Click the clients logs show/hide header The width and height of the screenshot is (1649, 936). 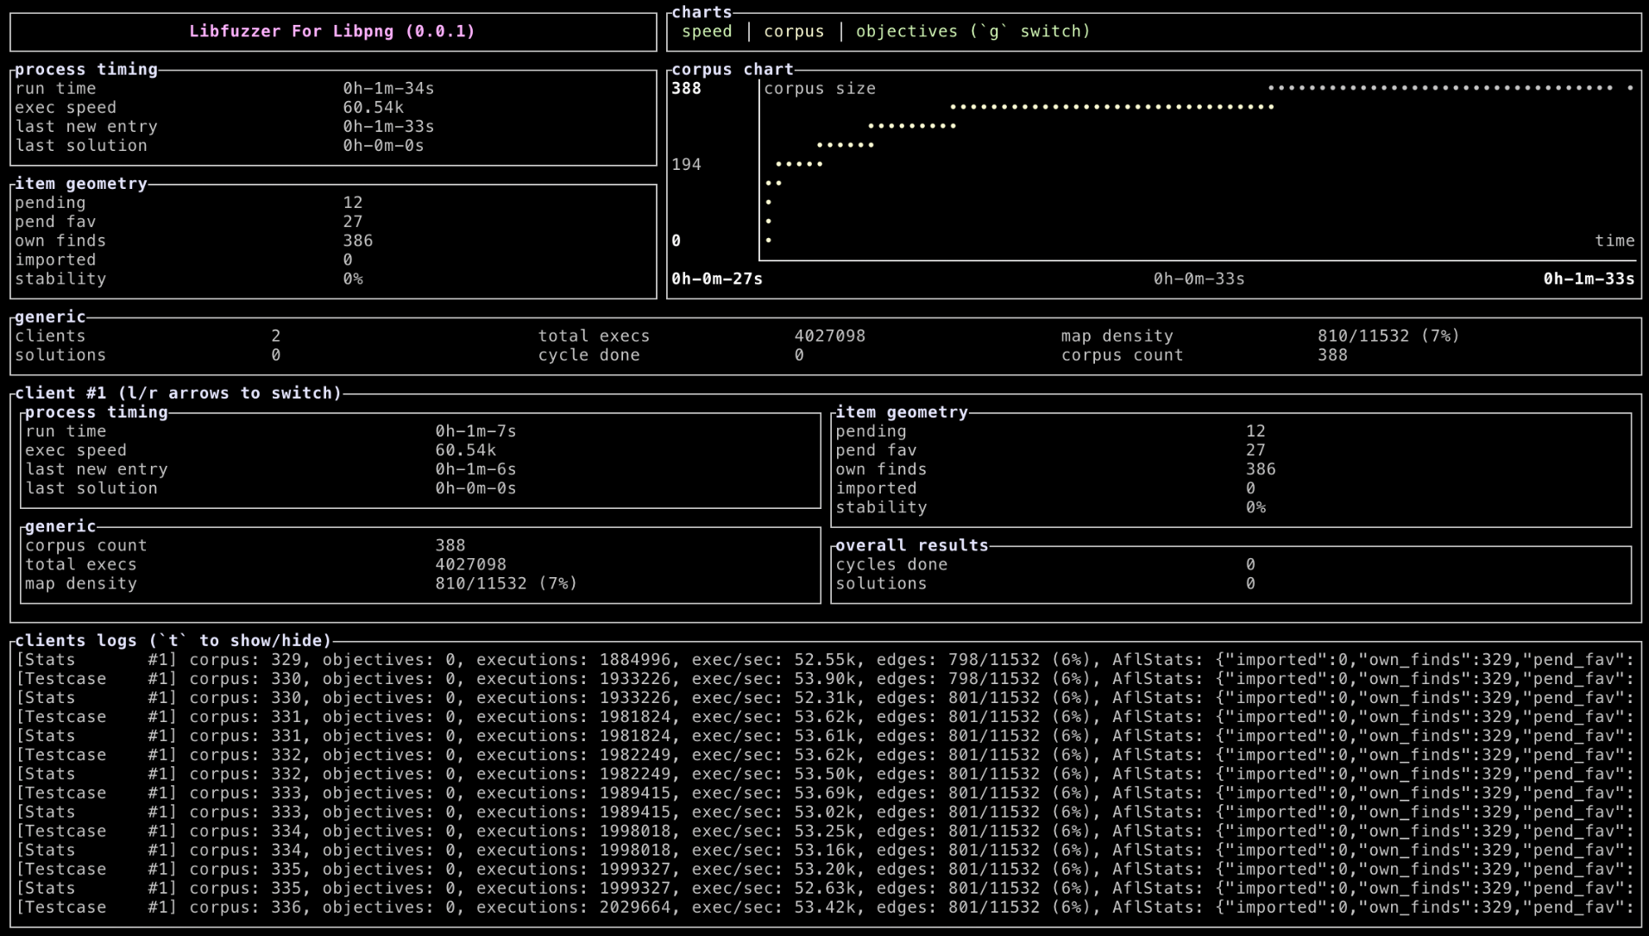[173, 641]
